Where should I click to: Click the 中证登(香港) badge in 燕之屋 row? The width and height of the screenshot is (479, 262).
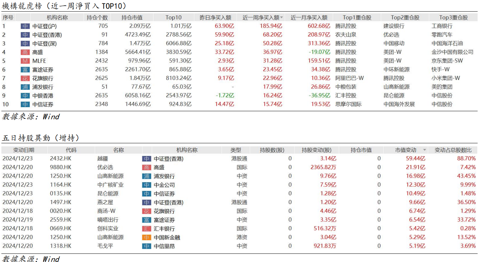click(x=146, y=202)
